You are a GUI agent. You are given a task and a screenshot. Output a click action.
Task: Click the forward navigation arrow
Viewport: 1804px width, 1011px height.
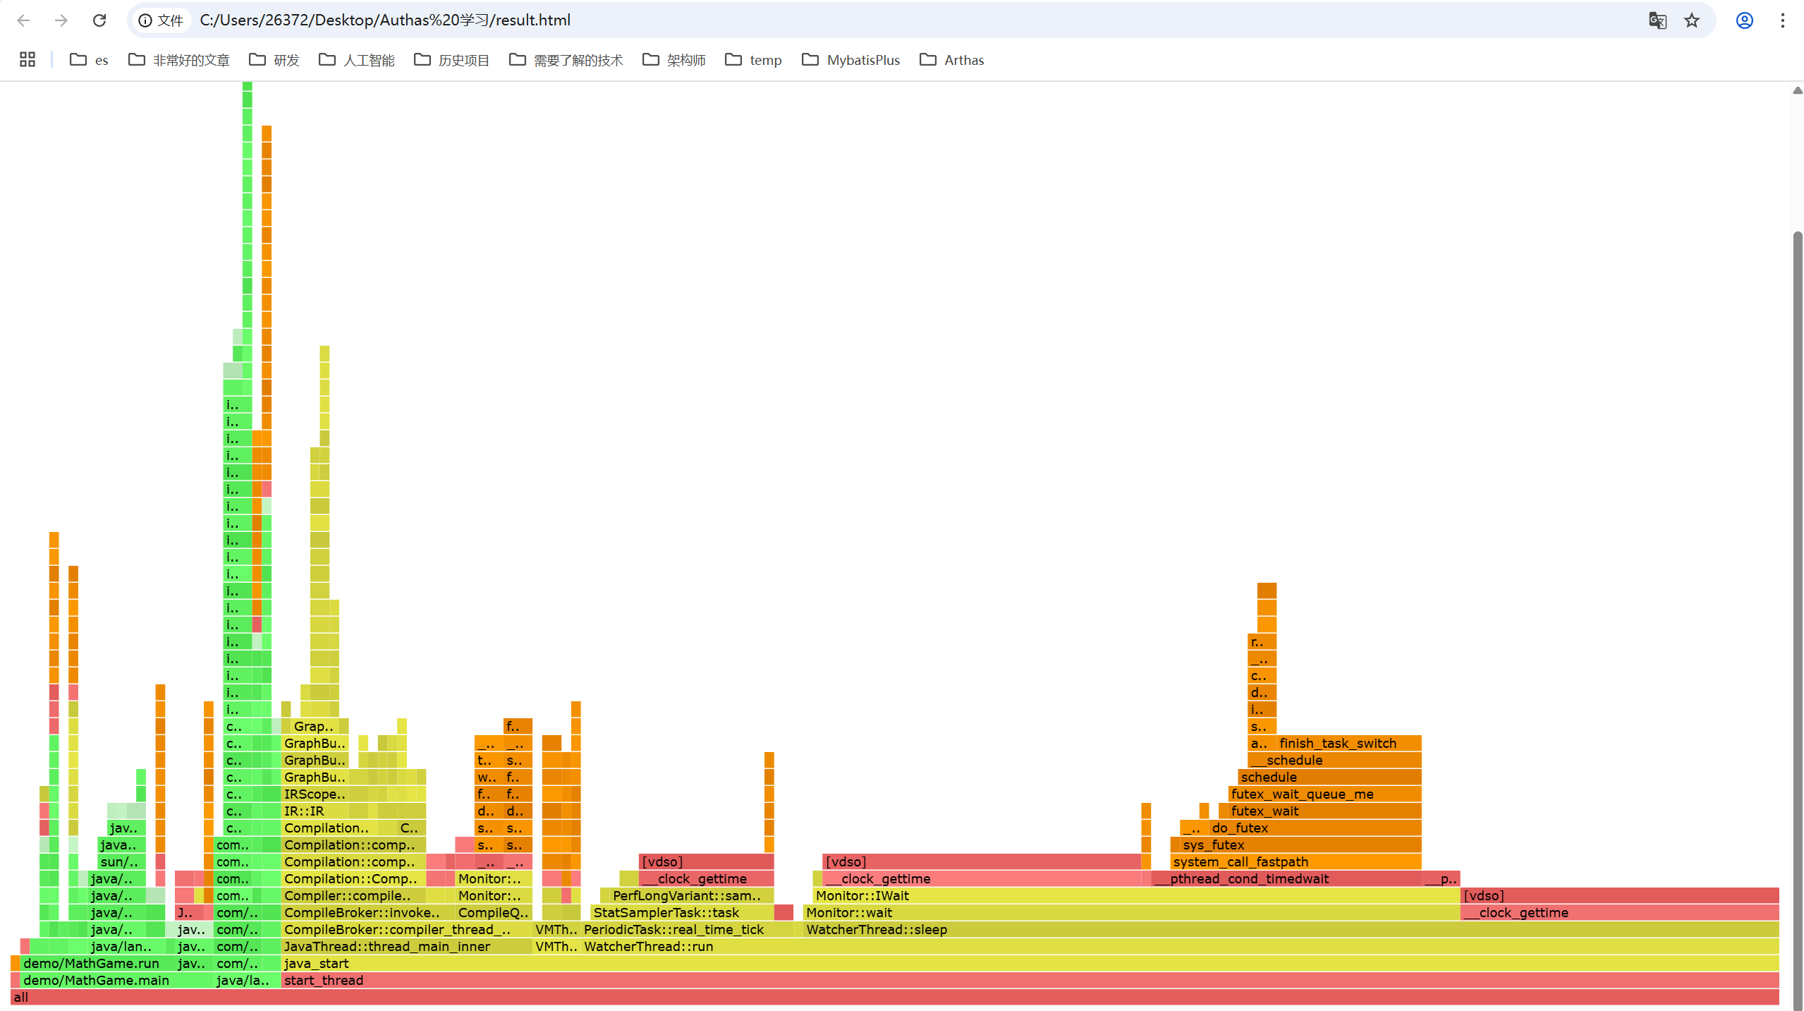61,20
